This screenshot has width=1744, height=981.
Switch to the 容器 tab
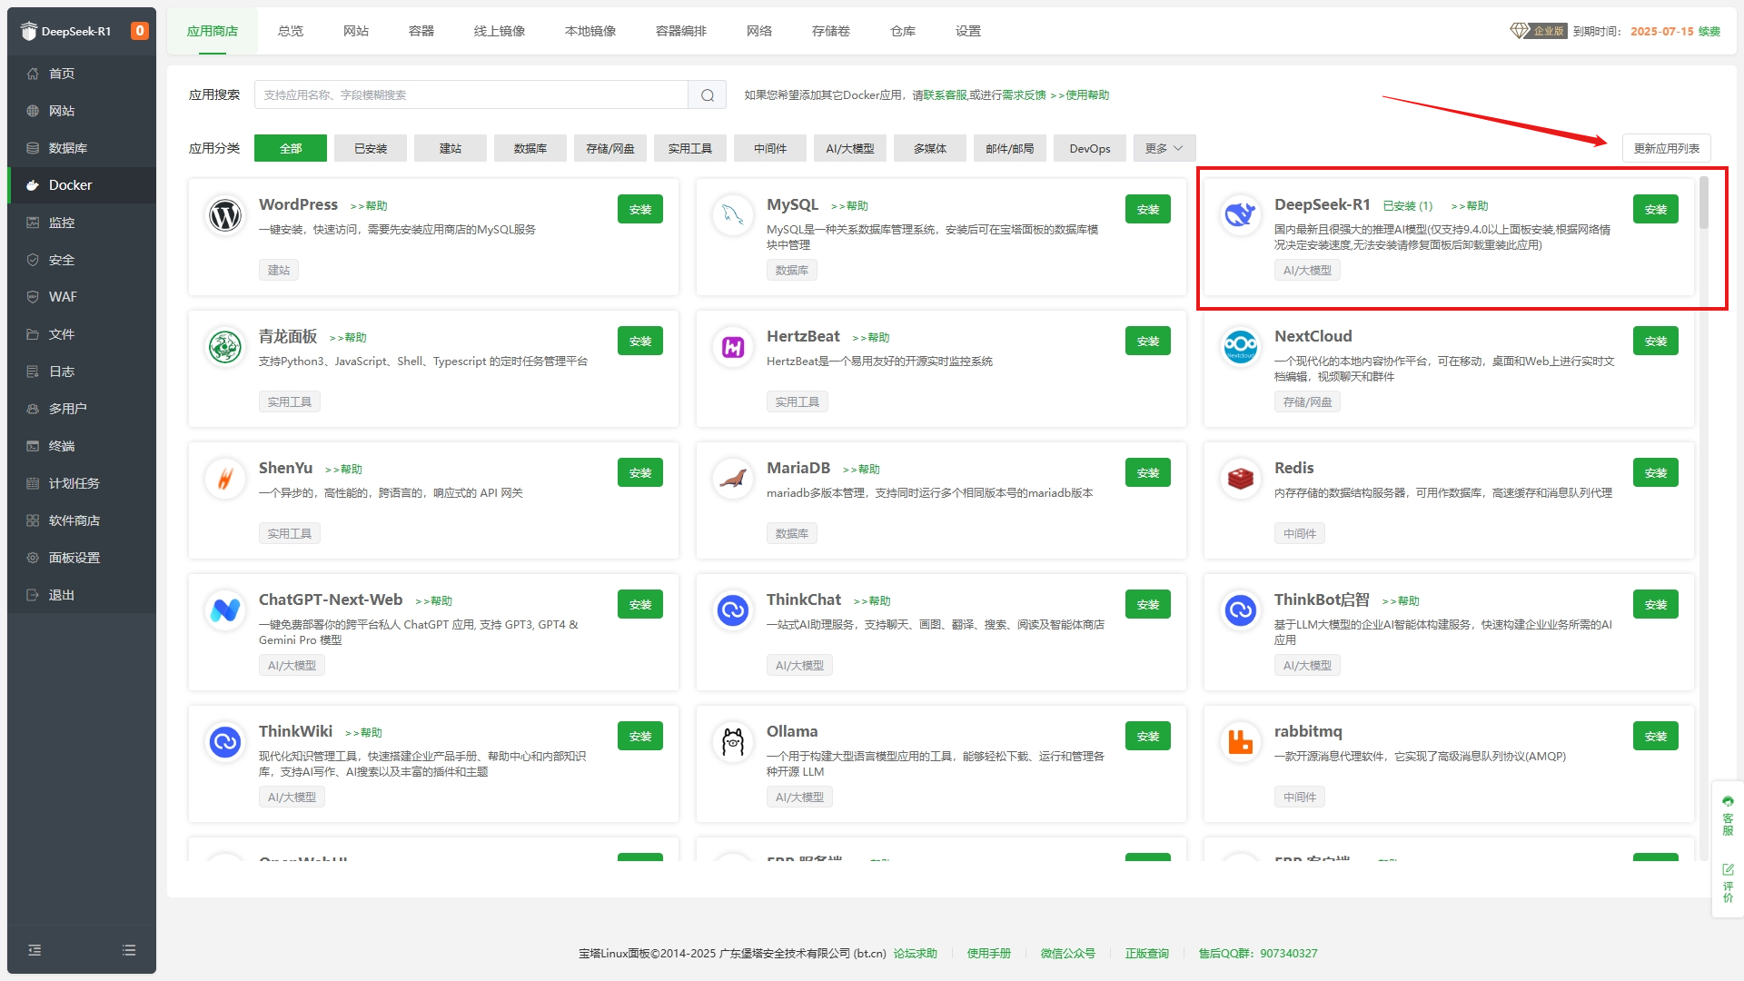click(421, 31)
